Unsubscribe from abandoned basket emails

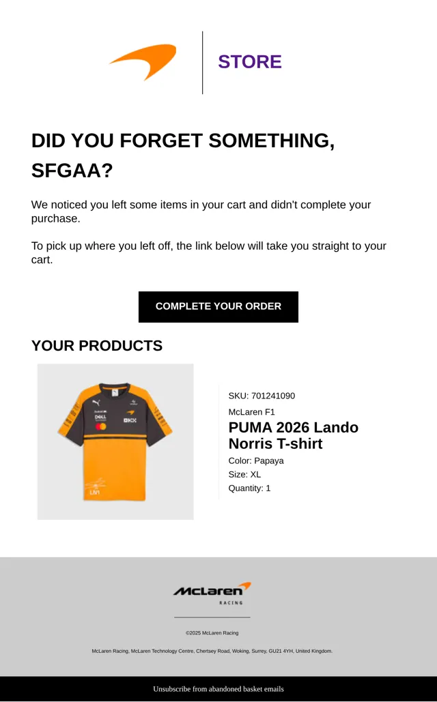click(218, 689)
